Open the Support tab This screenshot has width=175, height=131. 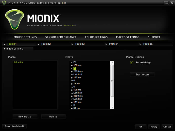point(154,37)
